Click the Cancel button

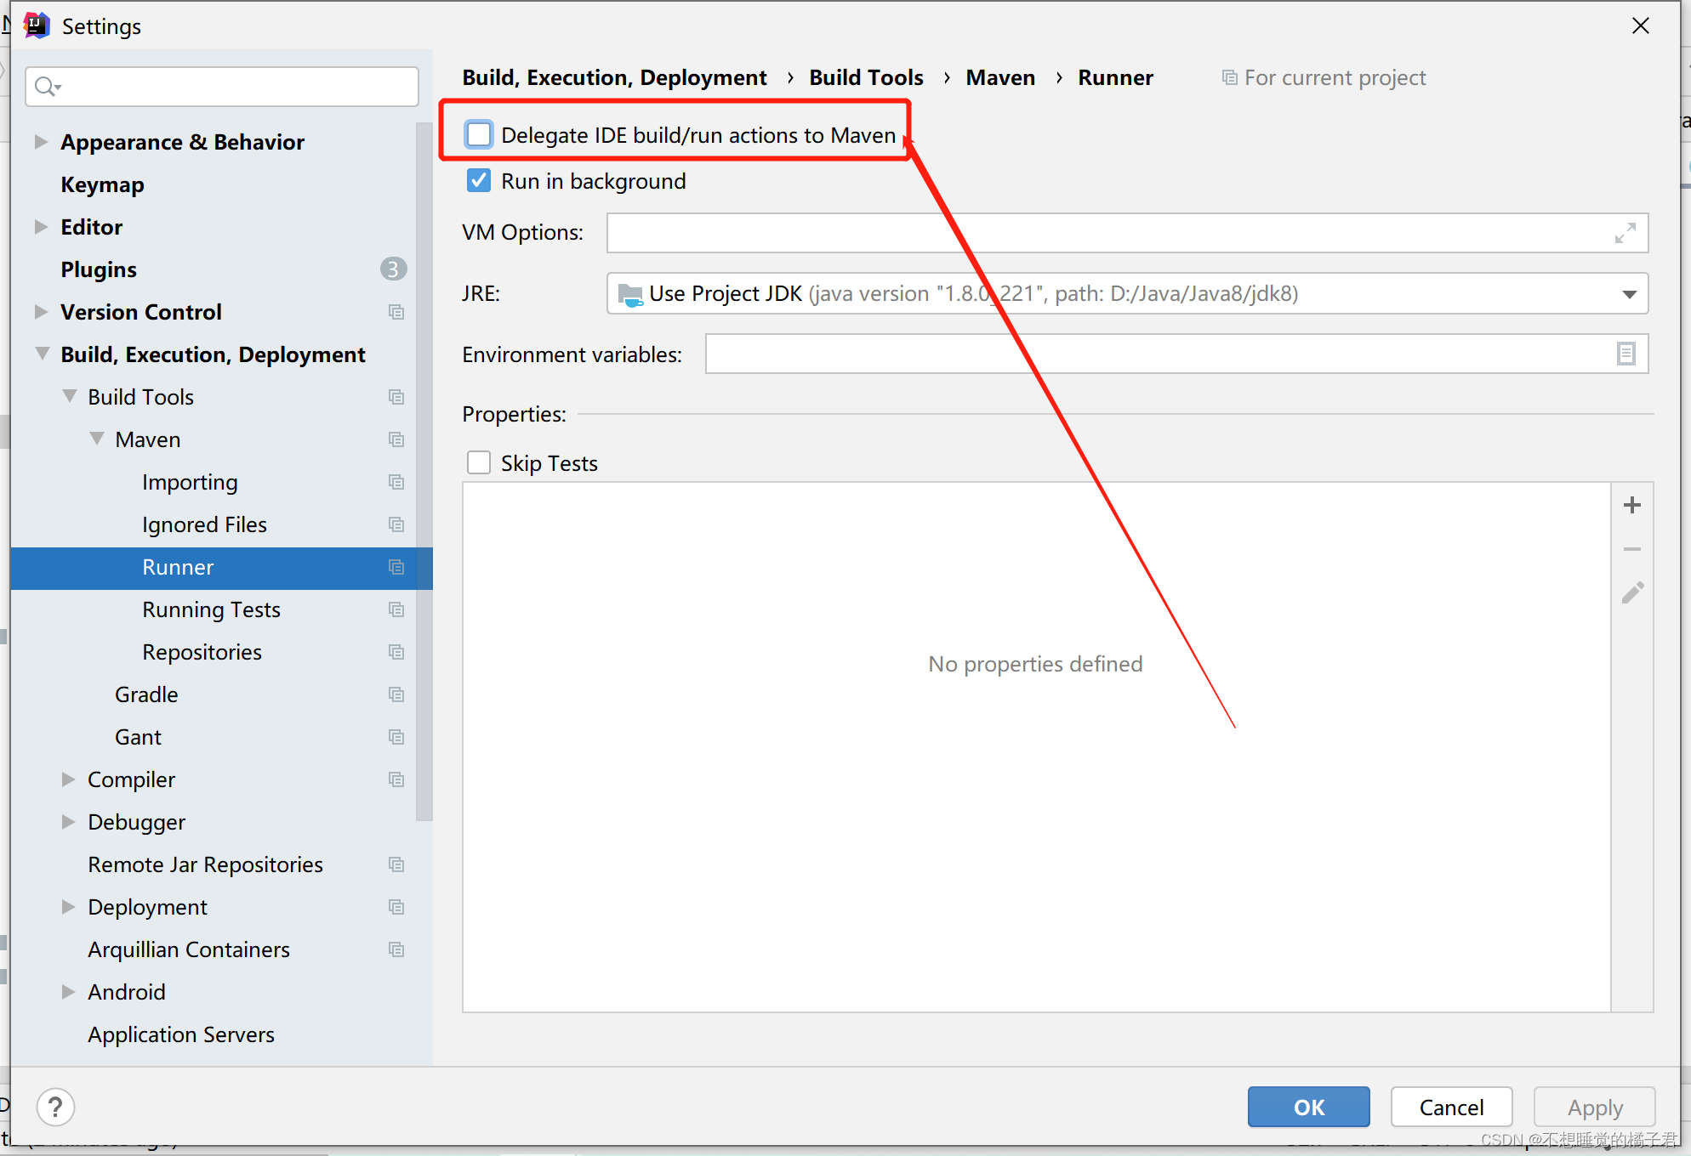click(x=1450, y=1107)
